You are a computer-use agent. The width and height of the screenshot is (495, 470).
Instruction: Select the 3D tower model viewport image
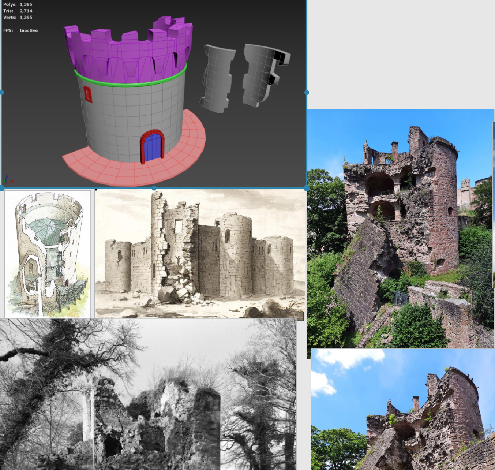pos(154,94)
